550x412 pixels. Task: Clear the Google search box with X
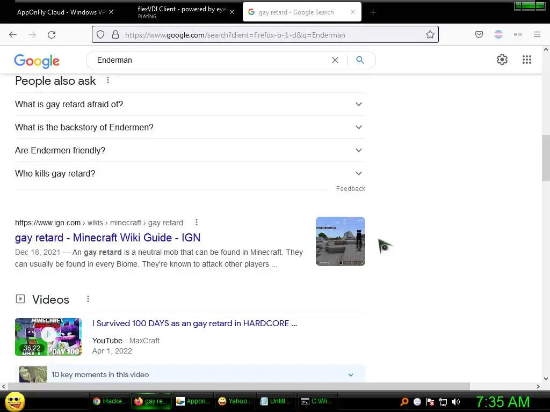click(335, 60)
